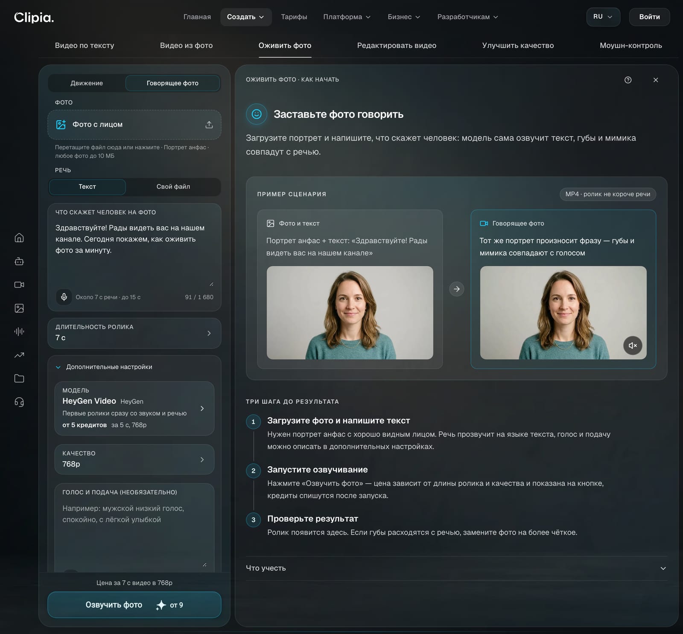
Task: Open the home icon in left sidebar
Action: [19, 238]
